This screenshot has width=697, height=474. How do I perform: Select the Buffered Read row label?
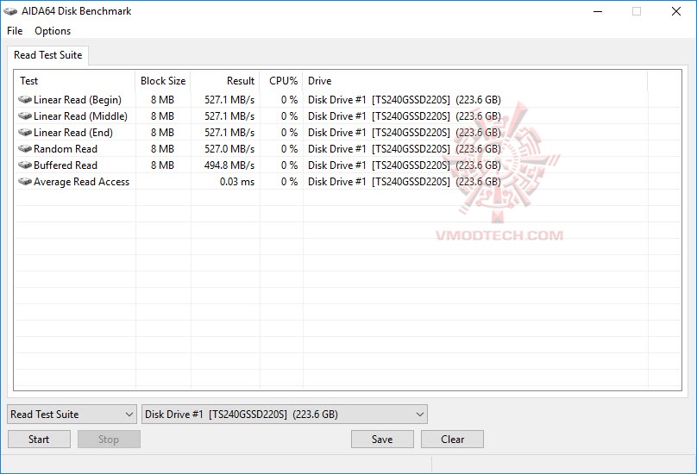point(66,165)
